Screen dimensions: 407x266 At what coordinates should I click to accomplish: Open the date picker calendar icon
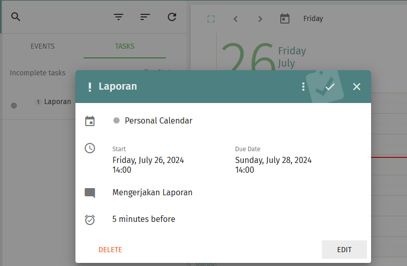pos(285,19)
